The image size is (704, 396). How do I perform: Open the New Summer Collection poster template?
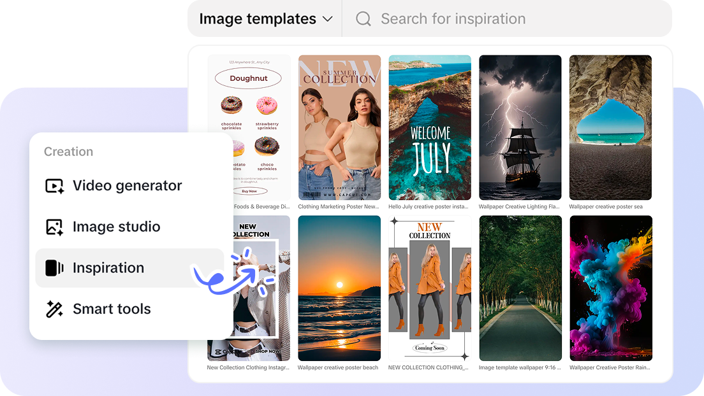pos(339,127)
